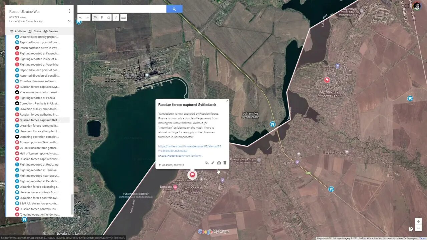427x240 pixels.
Task: Click the Russo-Ukraine War map title
Action: [24, 12]
